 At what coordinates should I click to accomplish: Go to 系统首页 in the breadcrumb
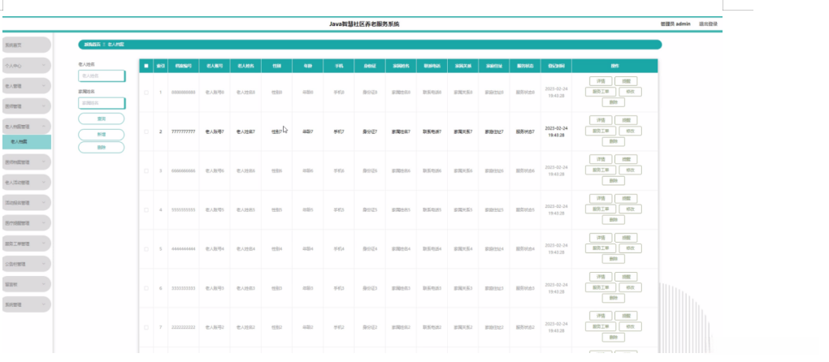pyautogui.click(x=92, y=45)
